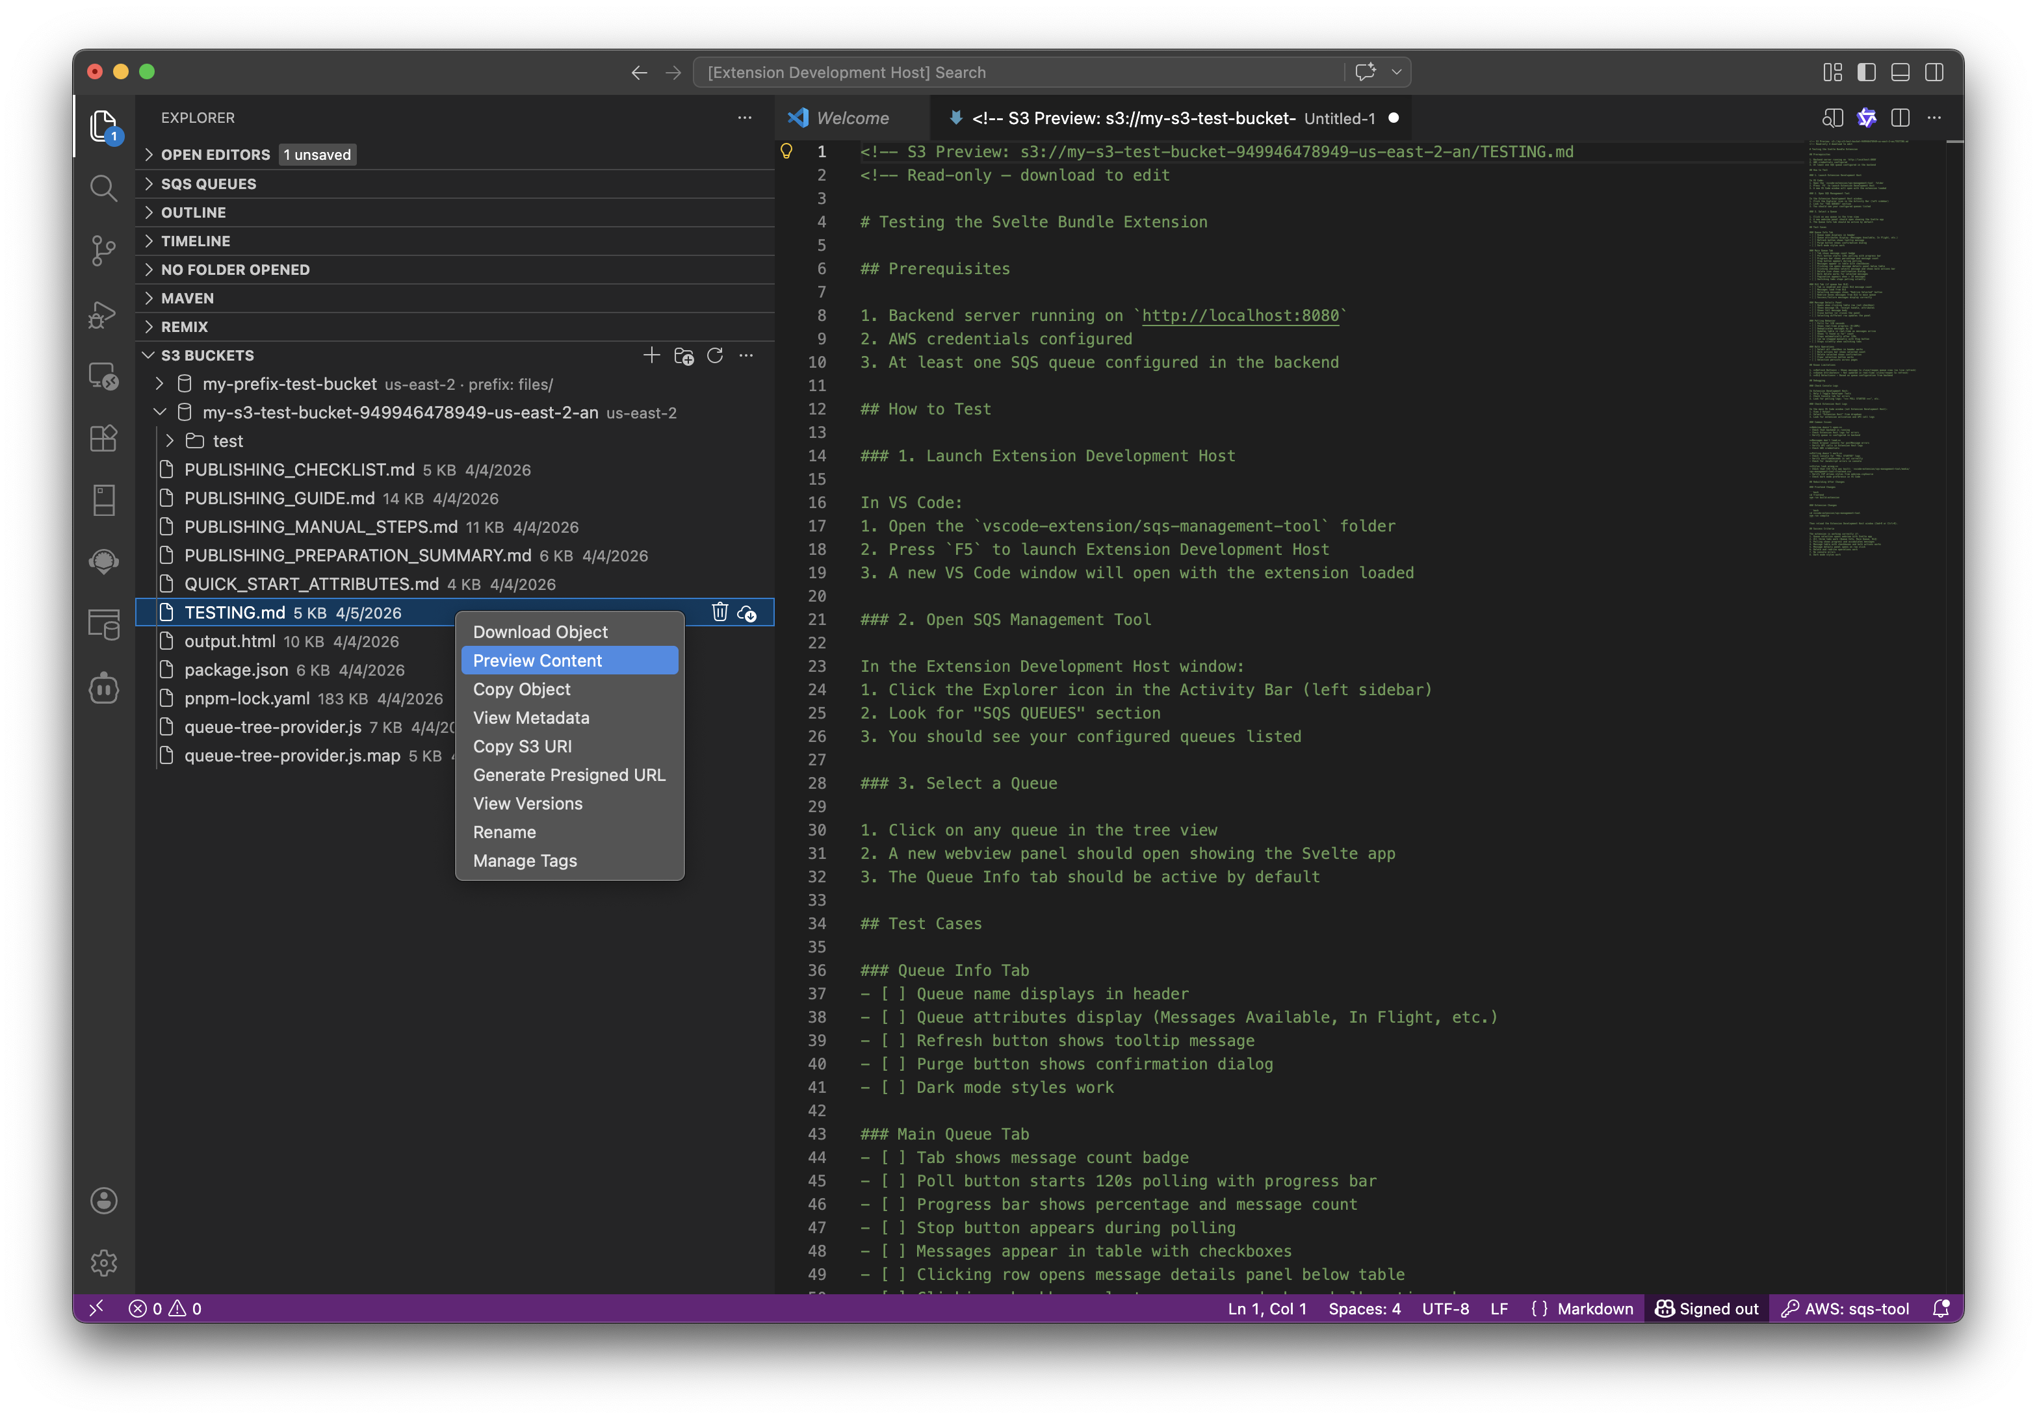
Task: Click Ln 1, Col 1 cursor position
Action: (x=1267, y=1308)
